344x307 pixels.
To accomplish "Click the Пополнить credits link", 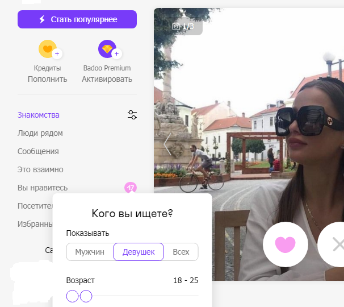I will coord(47,79).
